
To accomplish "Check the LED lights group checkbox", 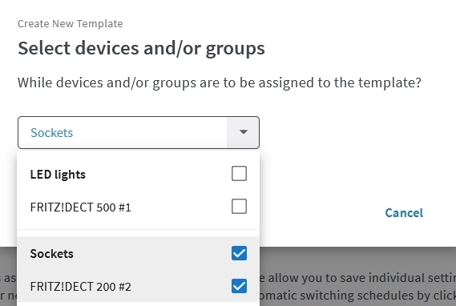I will (239, 174).
